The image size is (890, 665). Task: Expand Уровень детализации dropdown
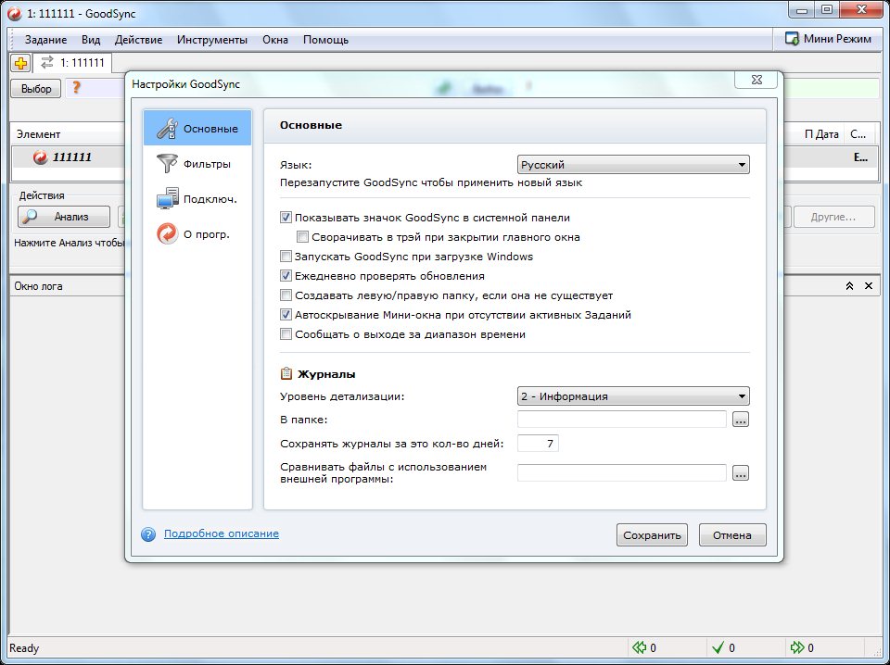click(x=632, y=396)
